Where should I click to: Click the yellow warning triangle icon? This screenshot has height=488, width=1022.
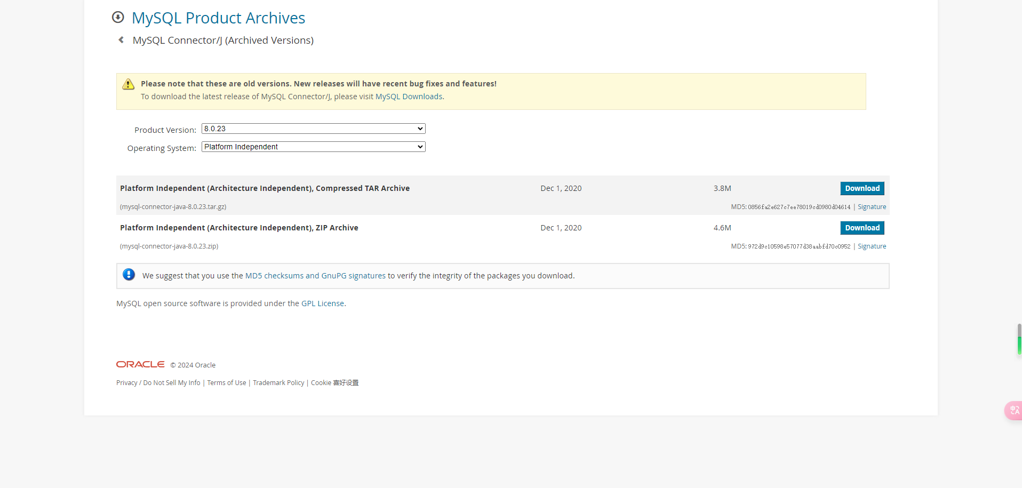[x=129, y=84]
